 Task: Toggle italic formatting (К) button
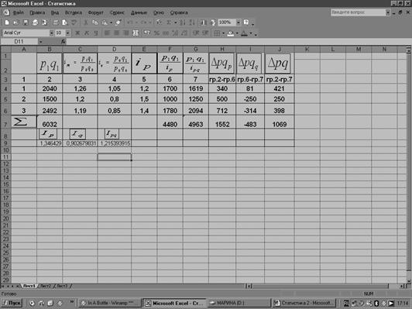[87, 33]
